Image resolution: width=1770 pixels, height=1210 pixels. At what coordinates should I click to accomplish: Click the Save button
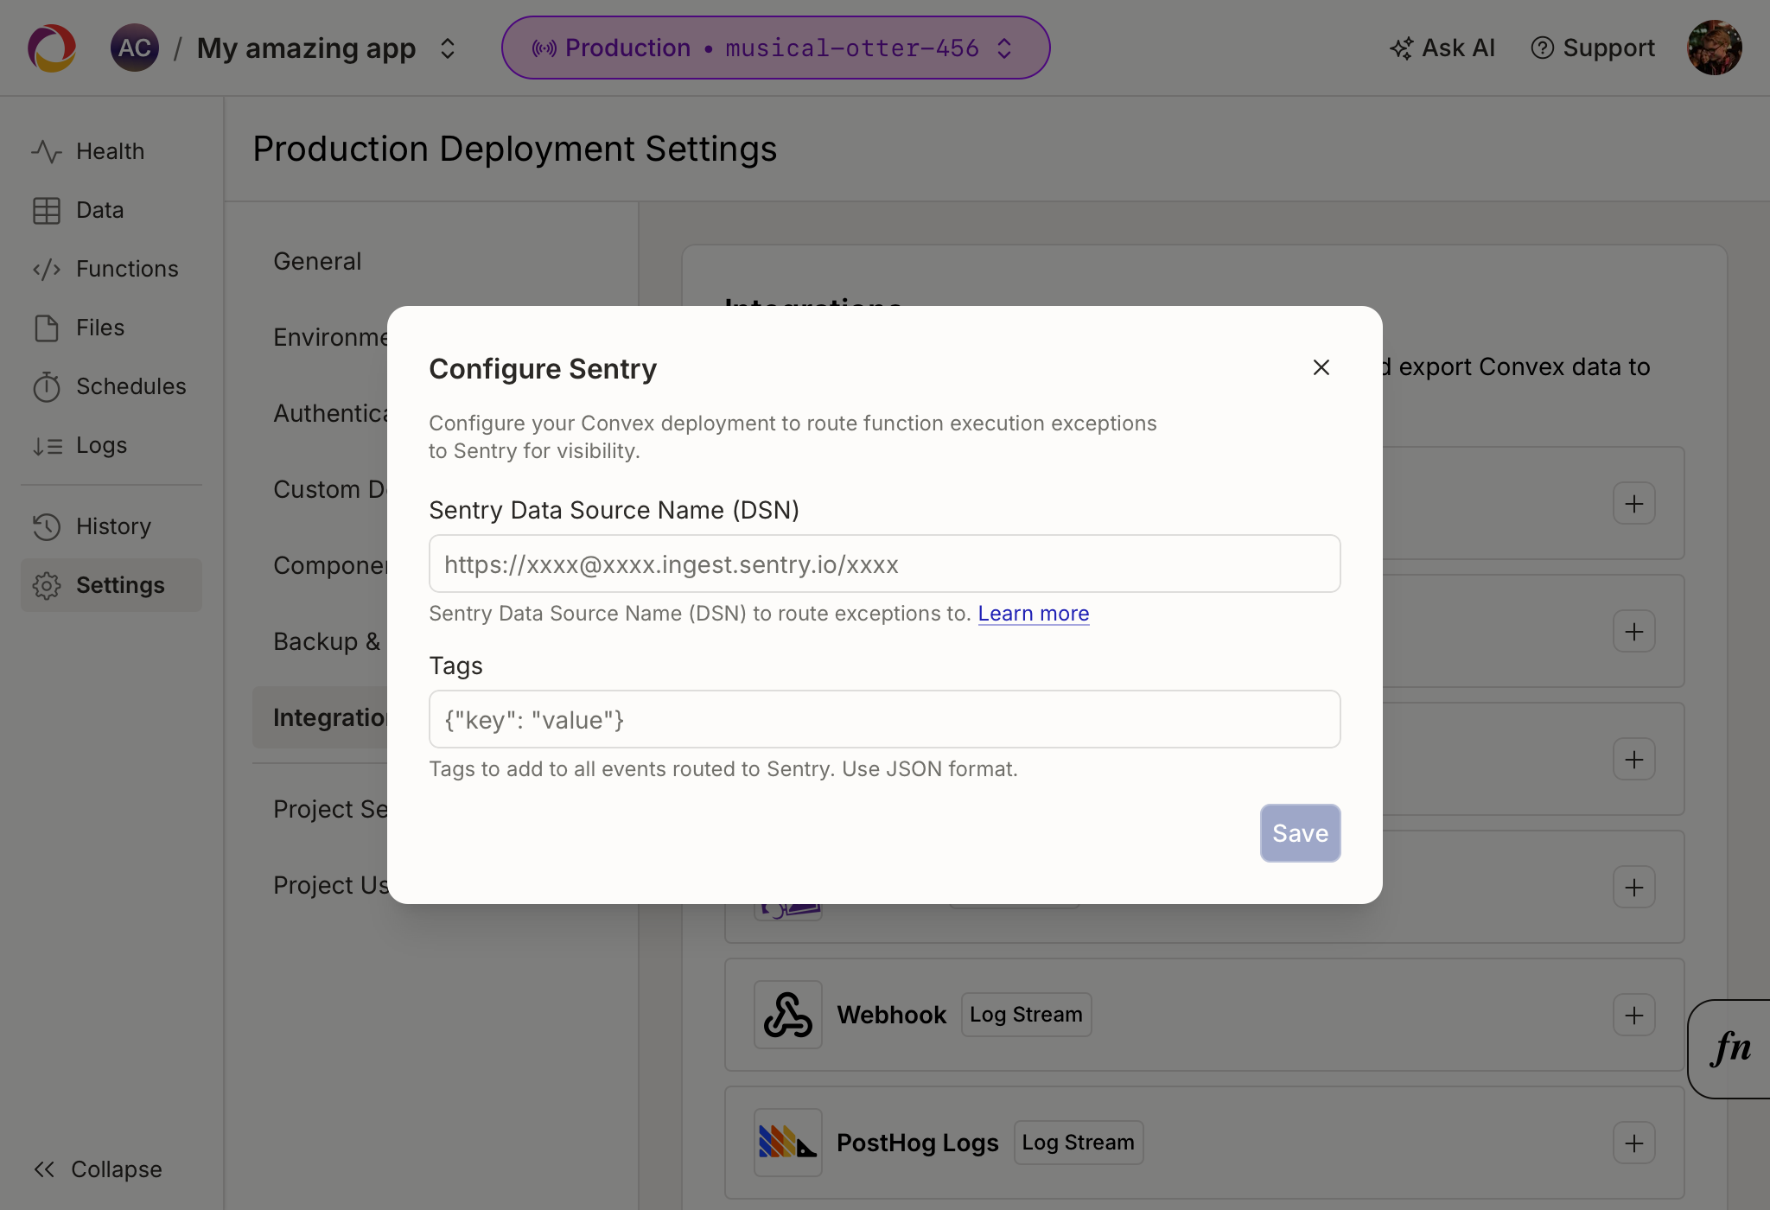(1300, 833)
